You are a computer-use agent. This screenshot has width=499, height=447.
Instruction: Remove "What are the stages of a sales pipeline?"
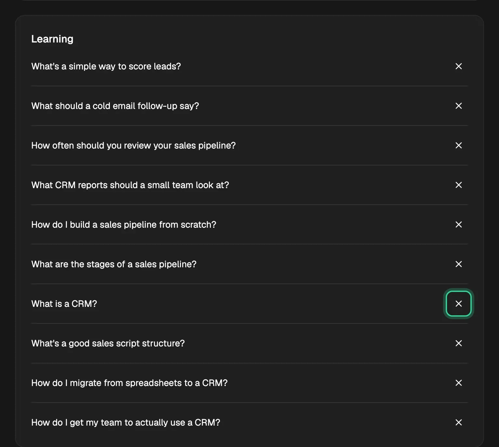(459, 264)
